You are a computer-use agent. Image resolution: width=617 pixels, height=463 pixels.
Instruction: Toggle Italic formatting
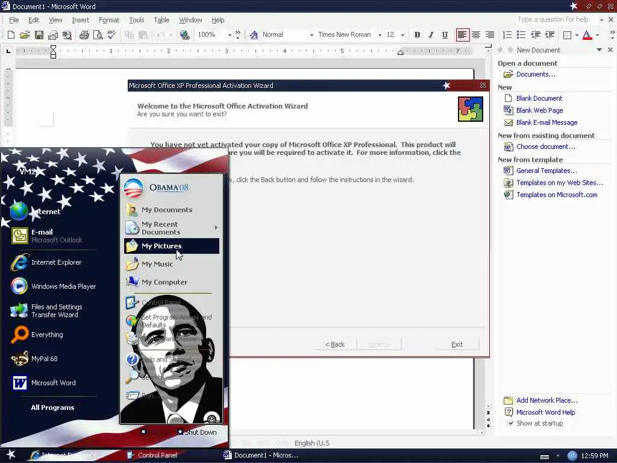coord(431,35)
